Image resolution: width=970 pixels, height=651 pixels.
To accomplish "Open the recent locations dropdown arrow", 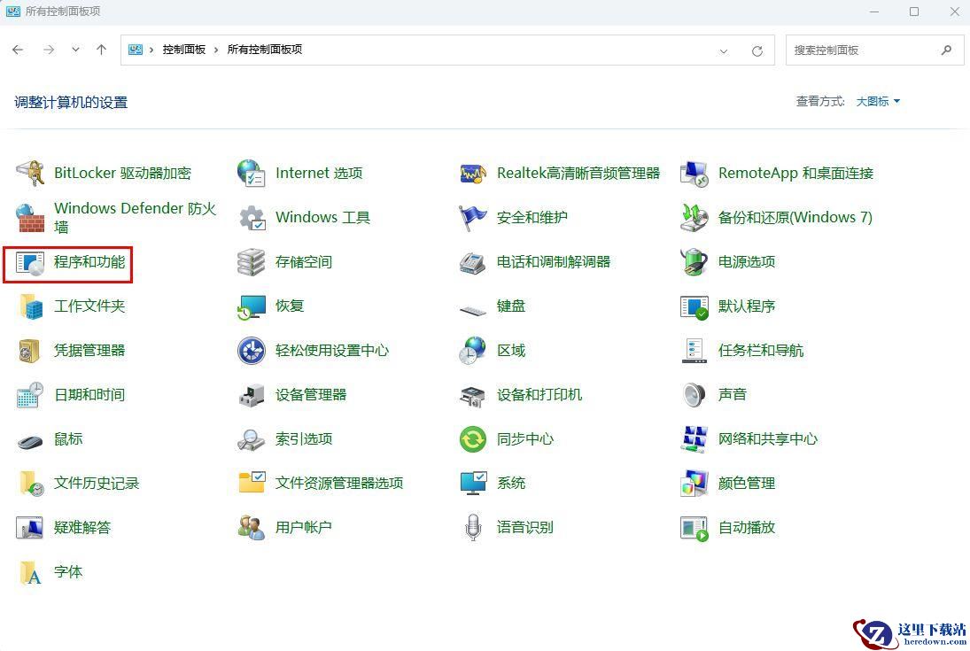I will click(75, 50).
